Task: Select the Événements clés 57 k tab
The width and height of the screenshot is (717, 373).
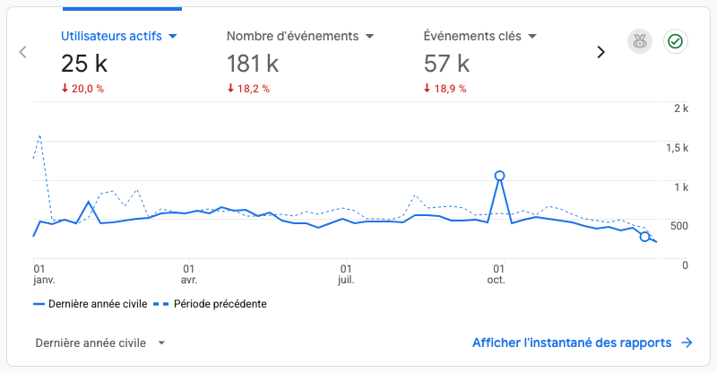Action: pos(480,61)
